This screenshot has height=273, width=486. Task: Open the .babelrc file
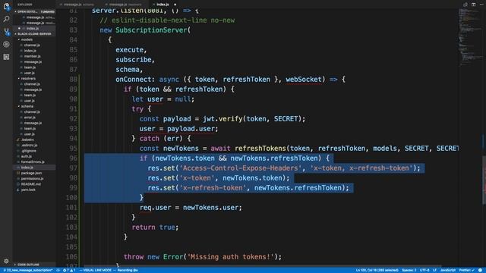pos(27,140)
